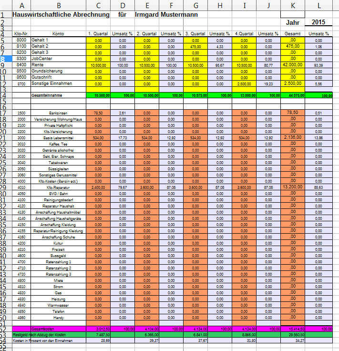Screen dimensions: 339x351
Task: Click the Bankzinsen 78,50 first quarter cell
Action: tap(98, 113)
